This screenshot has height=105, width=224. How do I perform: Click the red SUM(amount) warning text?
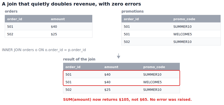[x=127, y=99]
